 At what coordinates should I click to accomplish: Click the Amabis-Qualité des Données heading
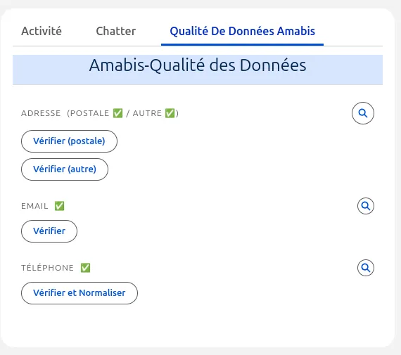pyautogui.click(x=198, y=65)
